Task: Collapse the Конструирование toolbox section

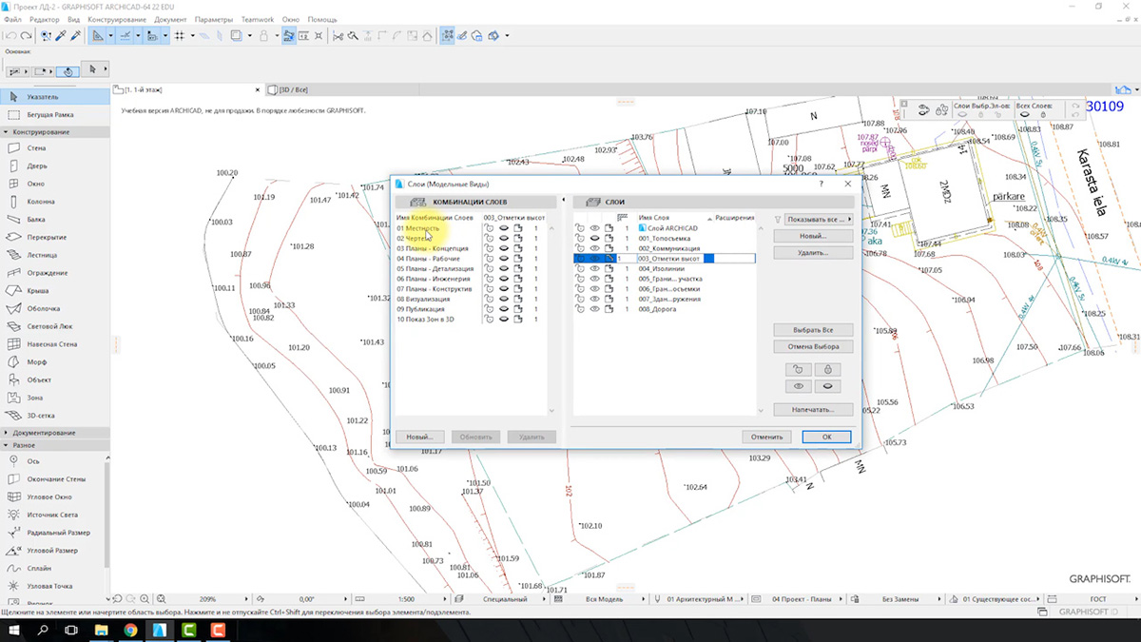Action: [x=6, y=131]
